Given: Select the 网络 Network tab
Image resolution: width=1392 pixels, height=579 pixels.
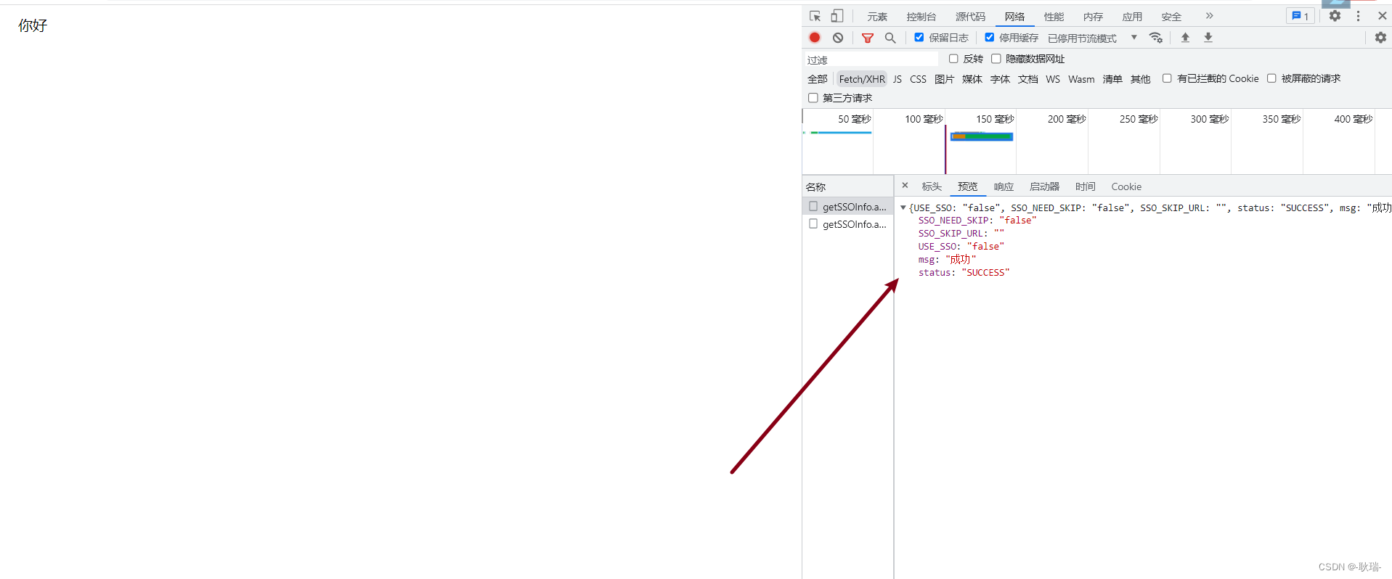Looking at the screenshot, I should [x=1015, y=17].
